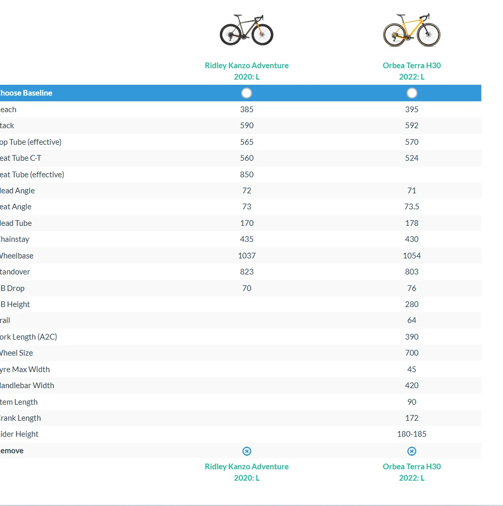Click the BB Height value 280
The width and height of the screenshot is (503, 506).
point(411,304)
